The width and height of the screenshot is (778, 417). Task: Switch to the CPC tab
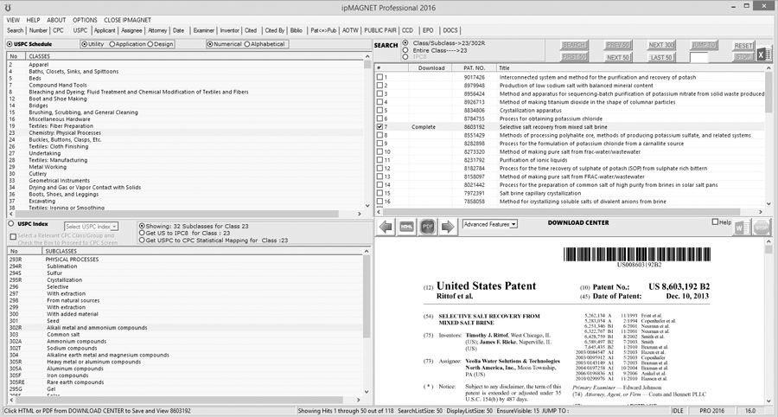click(59, 31)
